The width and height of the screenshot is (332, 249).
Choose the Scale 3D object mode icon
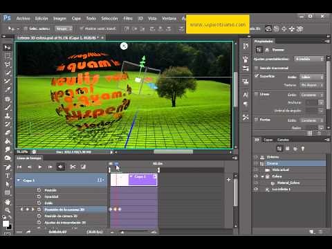point(299,29)
